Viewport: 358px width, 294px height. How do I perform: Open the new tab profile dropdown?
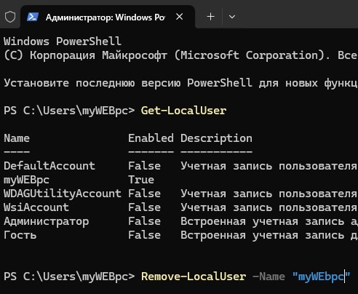[232, 17]
